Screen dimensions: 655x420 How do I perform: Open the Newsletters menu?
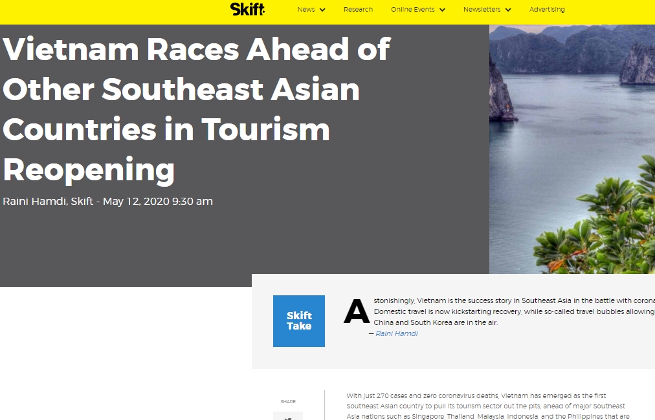click(482, 9)
